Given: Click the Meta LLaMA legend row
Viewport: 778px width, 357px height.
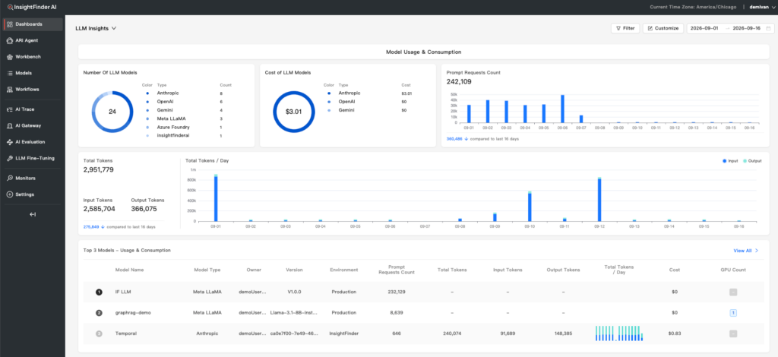Looking at the screenshot, I should pos(185,118).
